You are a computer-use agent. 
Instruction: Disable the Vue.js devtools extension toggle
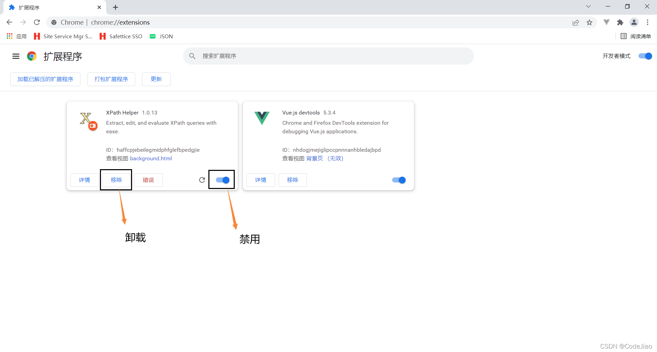click(399, 180)
